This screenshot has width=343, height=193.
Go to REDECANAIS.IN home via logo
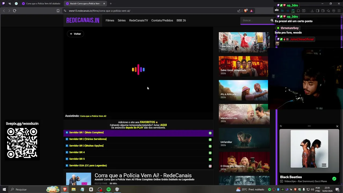coord(83,20)
